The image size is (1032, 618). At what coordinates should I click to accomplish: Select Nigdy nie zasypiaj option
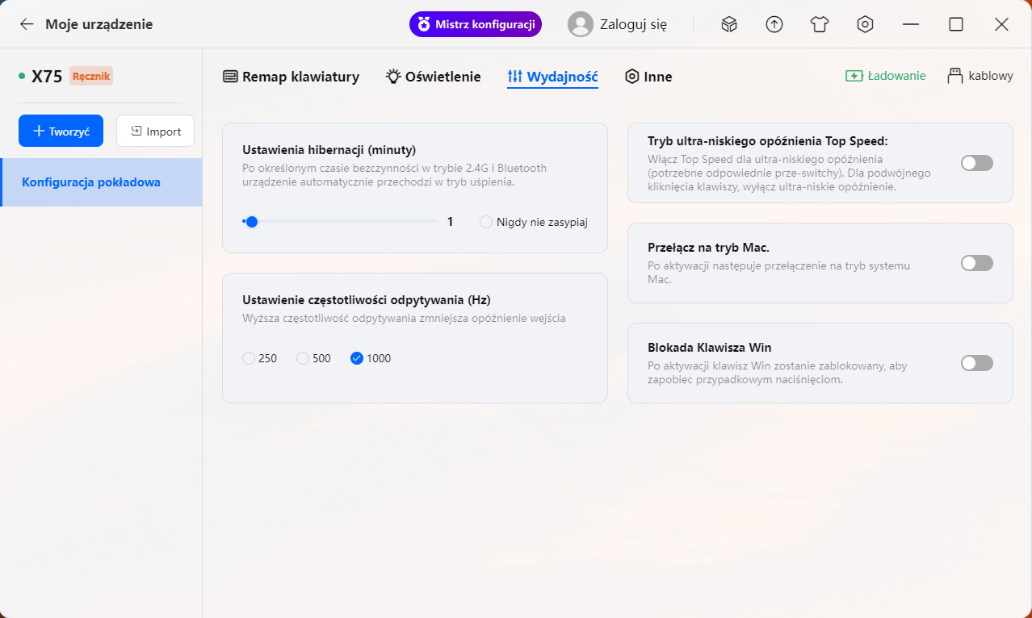[486, 222]
